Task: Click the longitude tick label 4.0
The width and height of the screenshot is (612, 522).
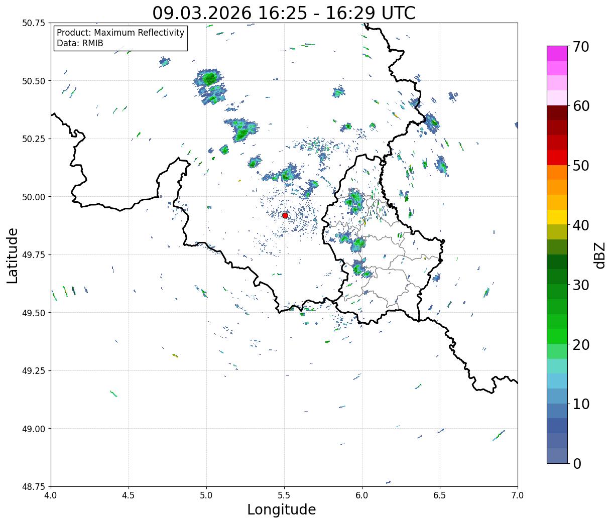Action: [x=51, y=495]
